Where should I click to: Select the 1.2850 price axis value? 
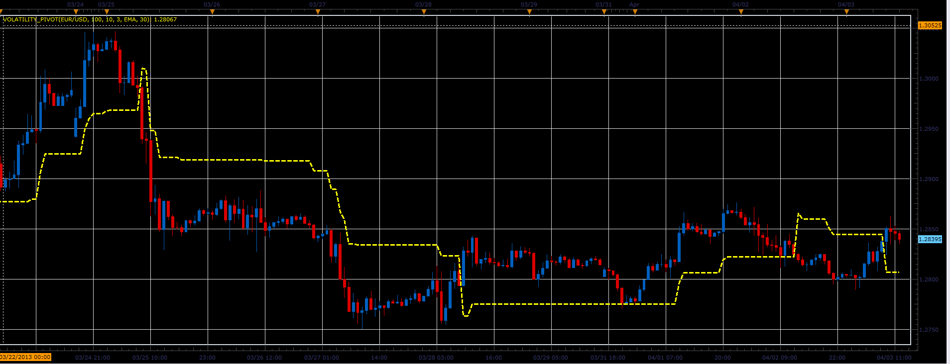[x=929, y=229]
